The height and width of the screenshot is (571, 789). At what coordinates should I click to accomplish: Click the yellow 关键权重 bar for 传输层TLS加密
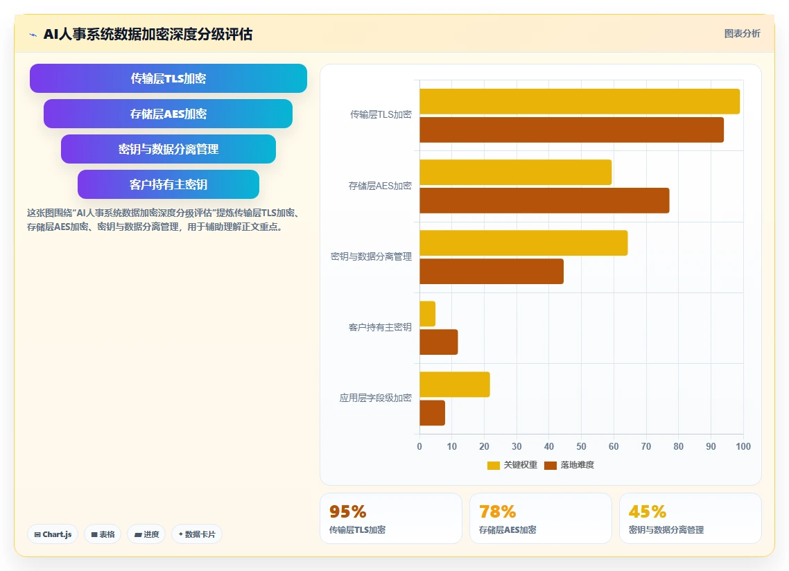pos(580,102)
